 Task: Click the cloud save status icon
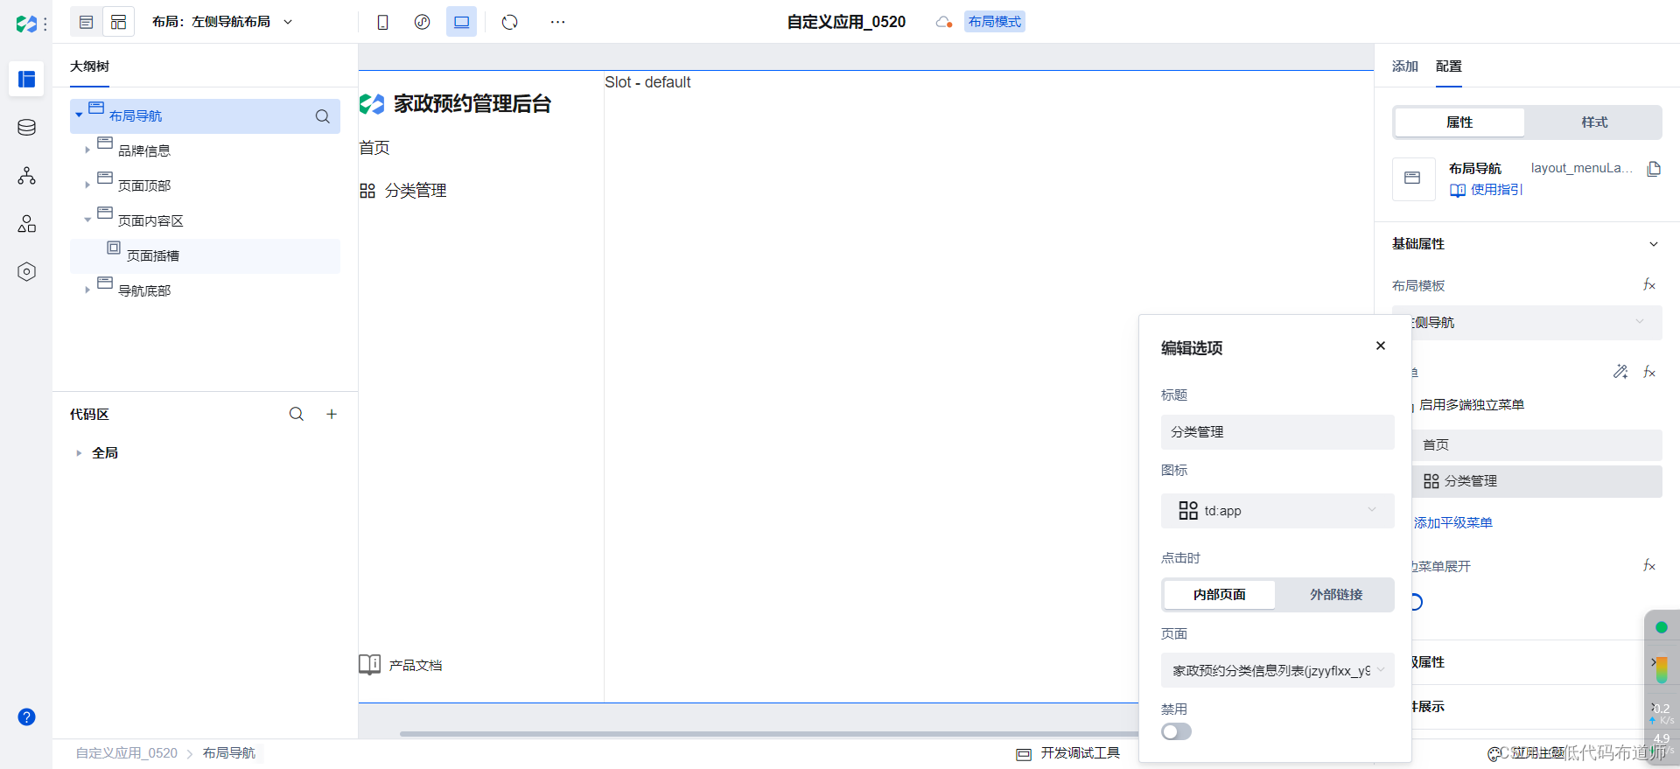(x=944, y=22)
